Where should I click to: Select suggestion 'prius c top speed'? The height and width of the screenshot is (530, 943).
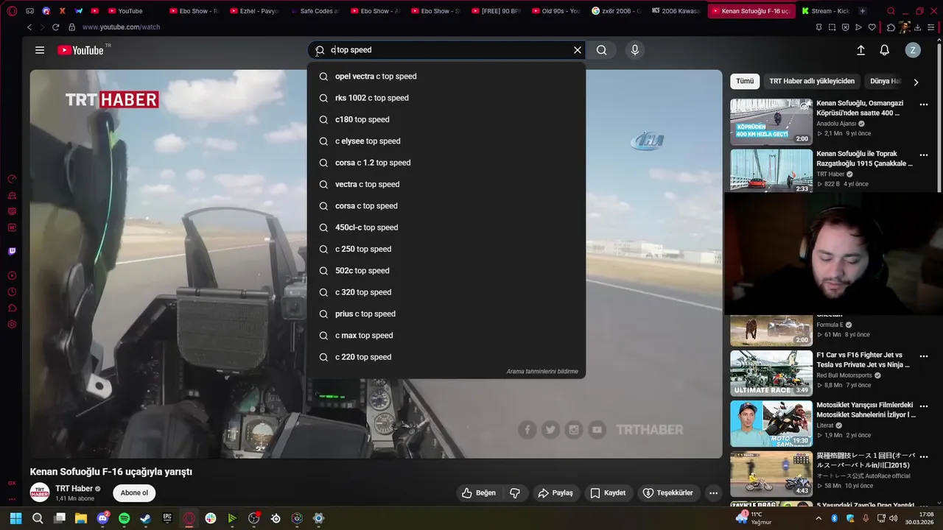[x=446, y=314]
